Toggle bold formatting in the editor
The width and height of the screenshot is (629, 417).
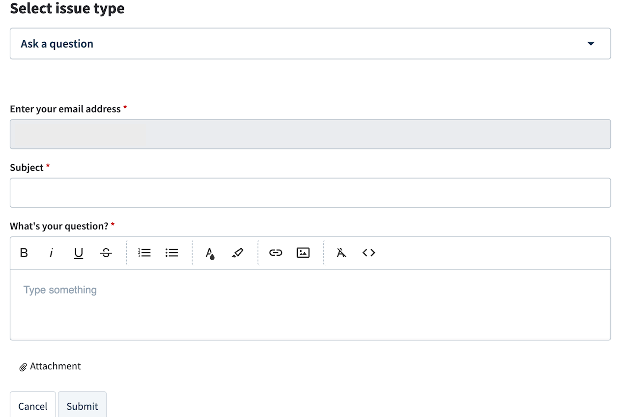coord(24,253)
